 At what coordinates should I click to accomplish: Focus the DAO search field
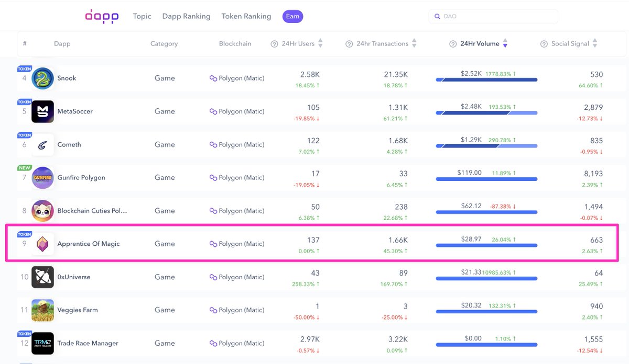click(493, 17)
